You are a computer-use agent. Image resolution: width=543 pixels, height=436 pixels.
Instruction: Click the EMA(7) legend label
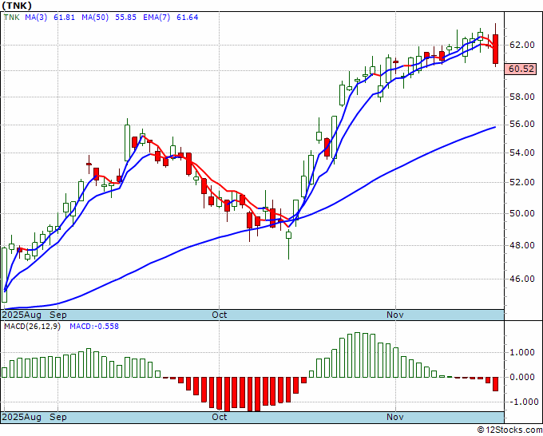pyautogui.click(x=157, y=18)
